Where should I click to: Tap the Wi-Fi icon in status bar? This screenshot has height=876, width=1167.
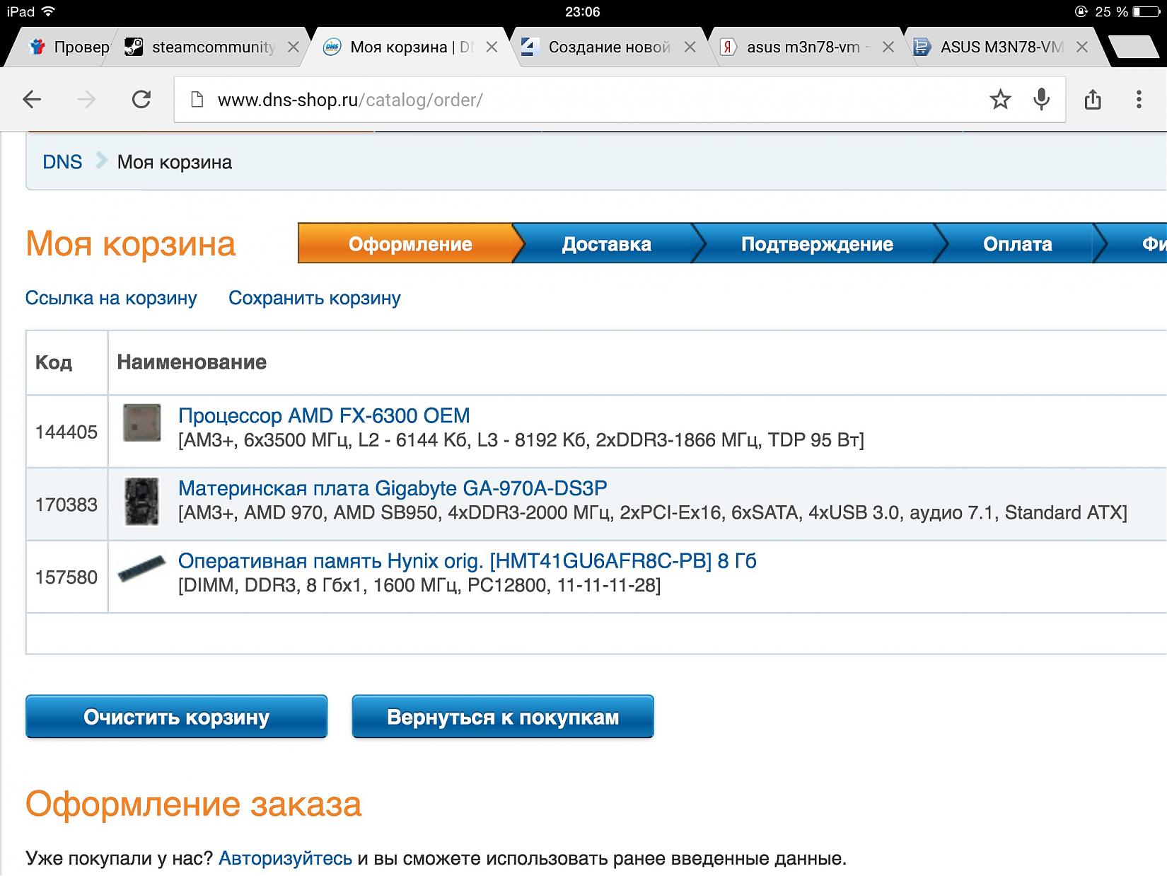click(48, 11)
